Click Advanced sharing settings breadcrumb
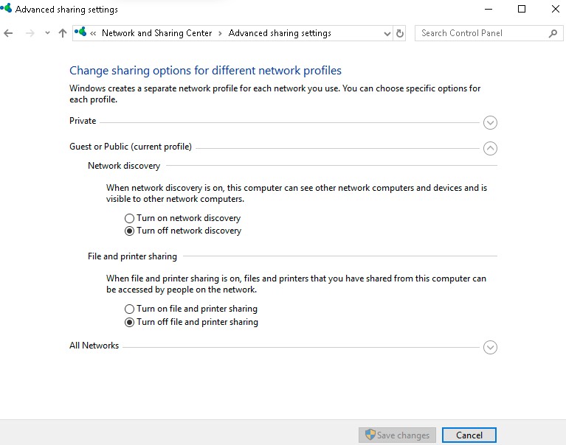The image size is (566, 445). (280, 33)
